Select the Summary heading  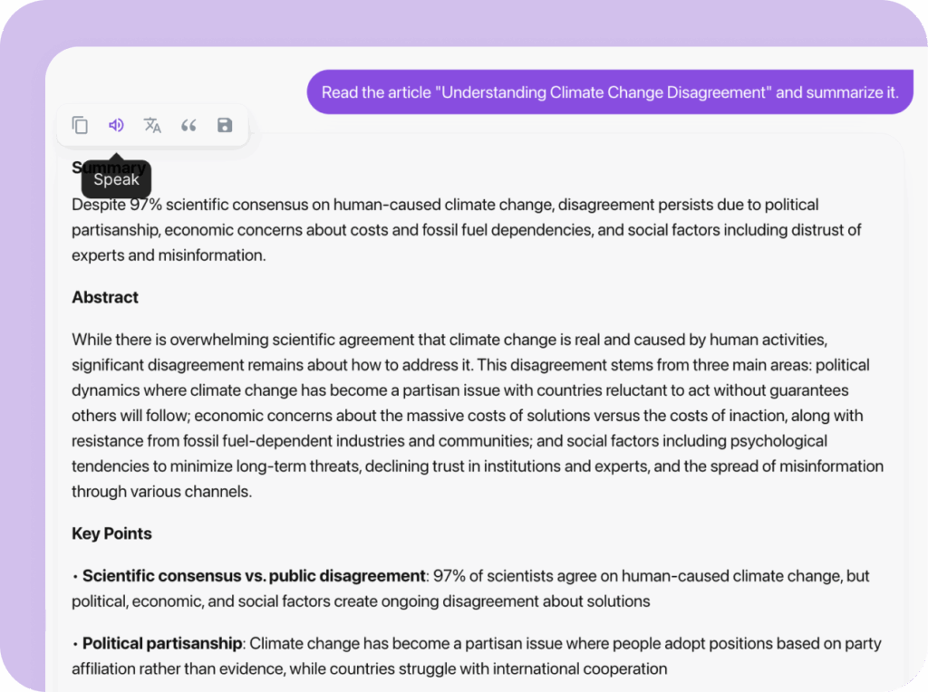[108, 168]
